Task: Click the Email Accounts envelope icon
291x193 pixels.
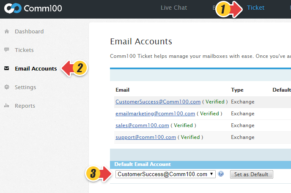Action: pyautogui.click(x=6, y=69)
